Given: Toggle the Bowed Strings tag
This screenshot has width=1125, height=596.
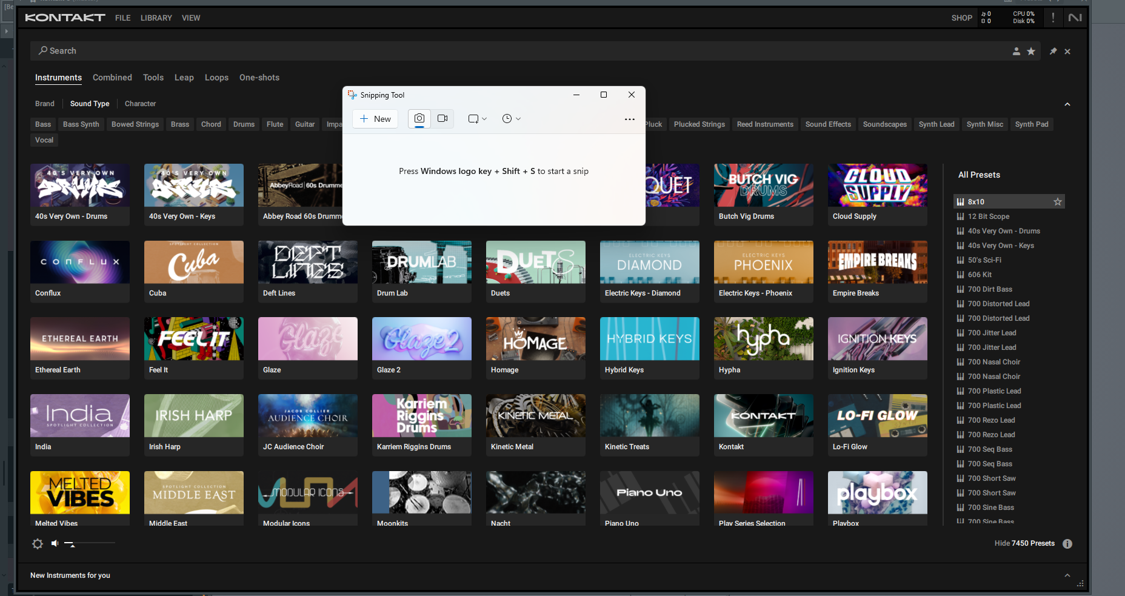Looking at the screenshot, I should [x=135, y=124].
